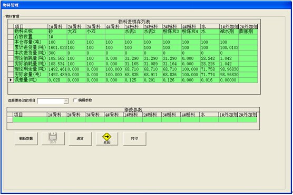Image resolution: width=293 pixels, height=195 pixels.
Task: Select the 实际余量(吨) row label
Action: [x=31, y=75]
